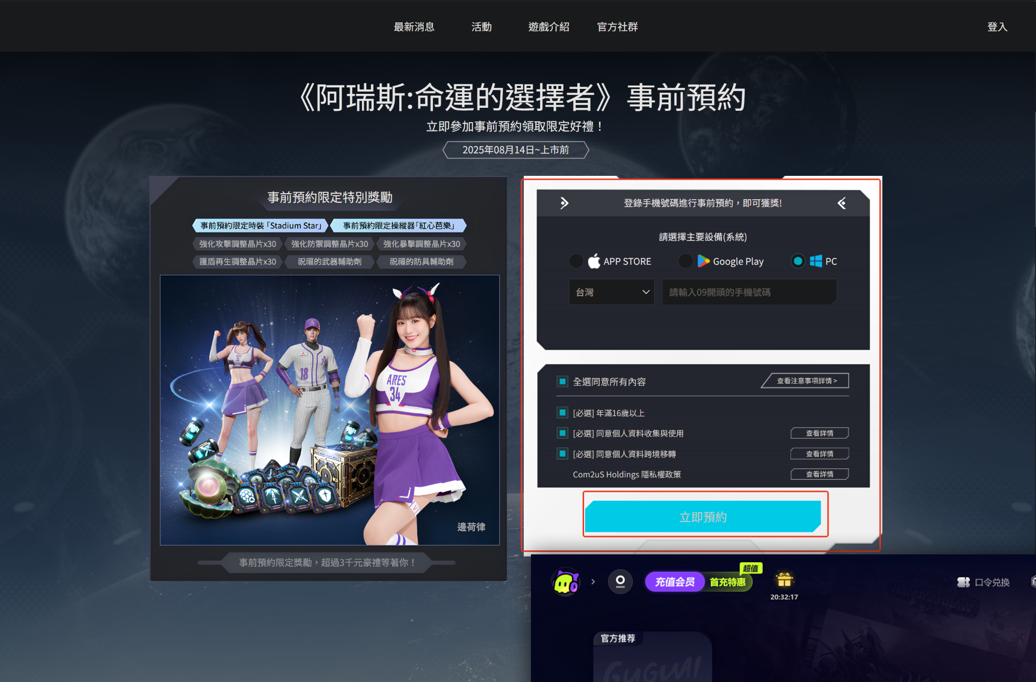Expand the 台灣 country dropdown
The width and height of the screenshot is (1036, 682).
(611, 292)
